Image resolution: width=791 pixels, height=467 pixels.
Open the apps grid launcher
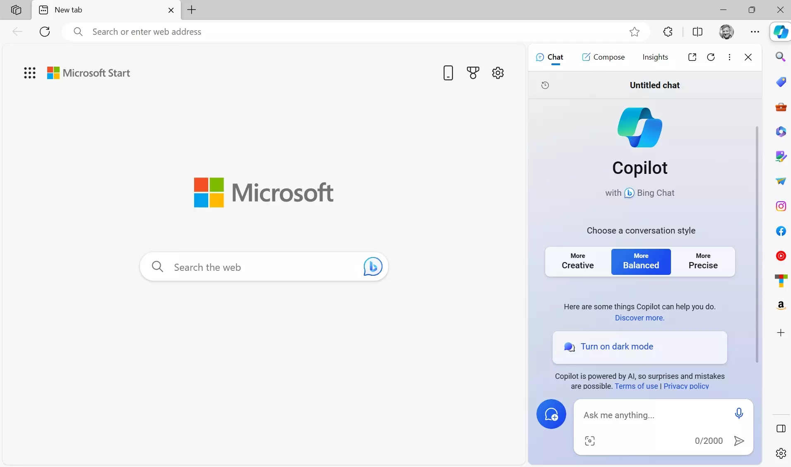click(x=30, y=73)
